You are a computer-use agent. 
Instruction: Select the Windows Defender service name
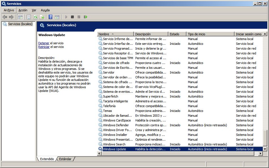116,125
